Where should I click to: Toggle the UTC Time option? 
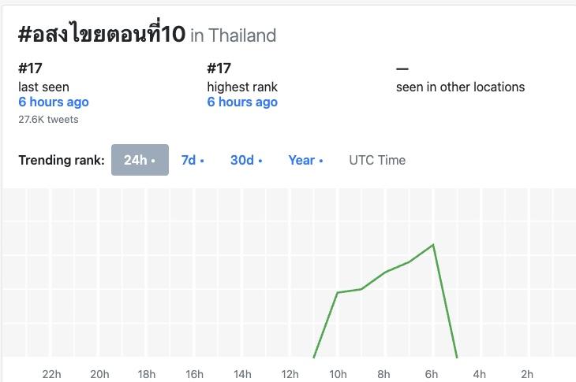377,160
